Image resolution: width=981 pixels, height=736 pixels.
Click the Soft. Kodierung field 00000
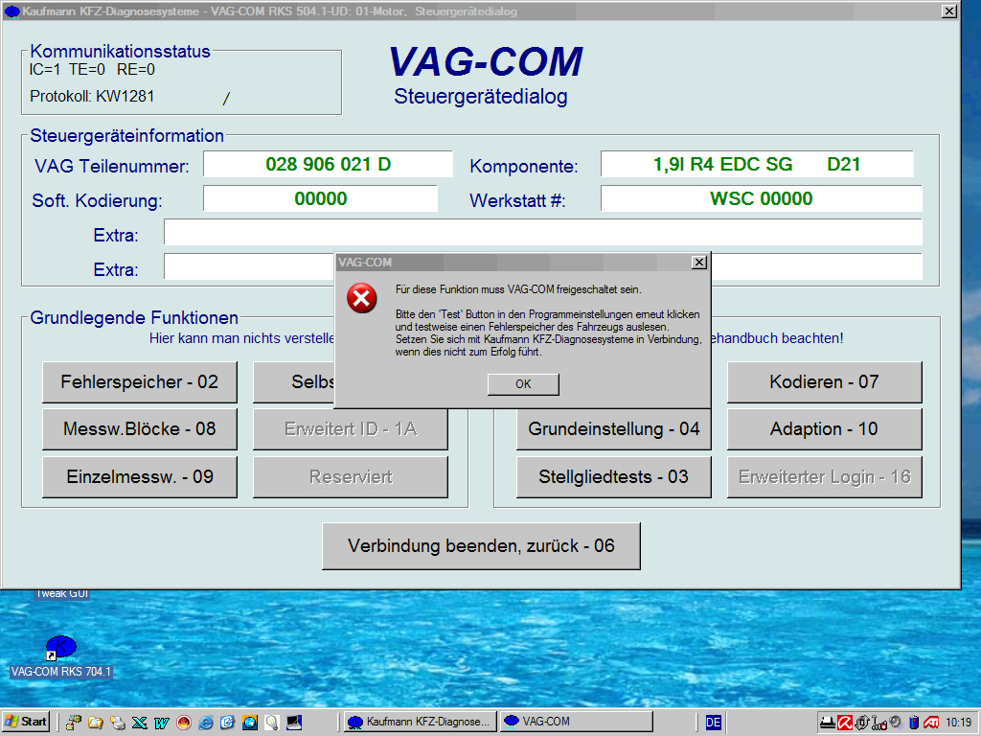pos(320,198)
